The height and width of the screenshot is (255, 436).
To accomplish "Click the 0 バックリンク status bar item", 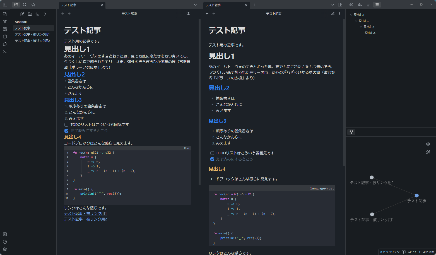I will coord(390,252).
